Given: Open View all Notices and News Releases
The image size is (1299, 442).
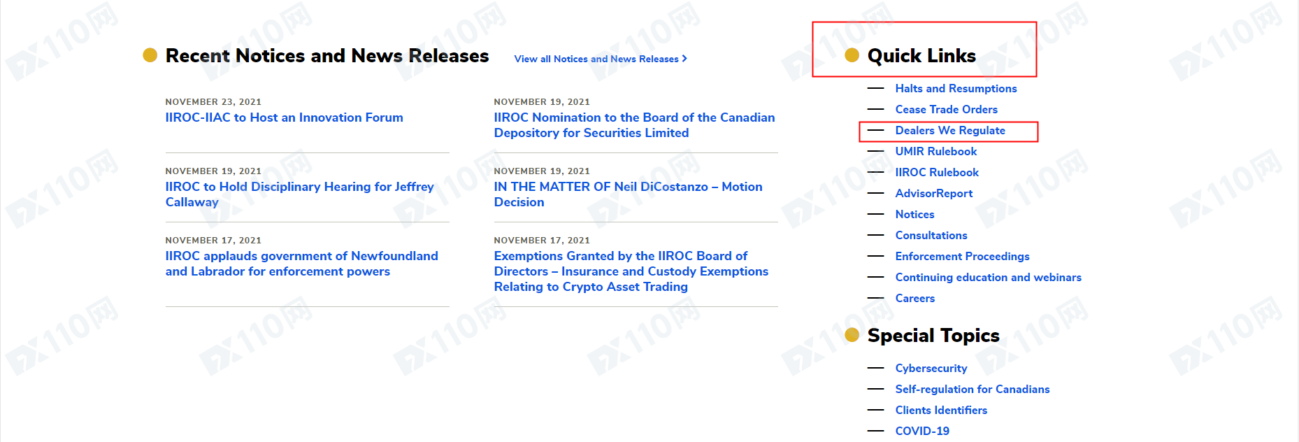Looking at the screenshot, I should click(x=600, y=59).
